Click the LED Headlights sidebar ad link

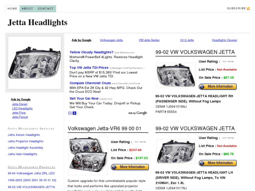pyautogui.click(x=22, y=108)
